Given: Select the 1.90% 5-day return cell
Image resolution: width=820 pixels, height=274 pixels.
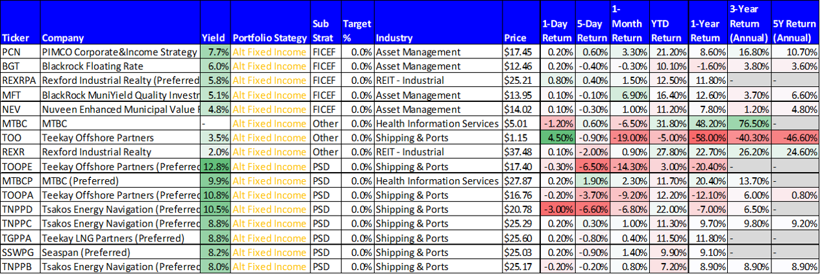Looking at the screenshot, I should [592, 181].
